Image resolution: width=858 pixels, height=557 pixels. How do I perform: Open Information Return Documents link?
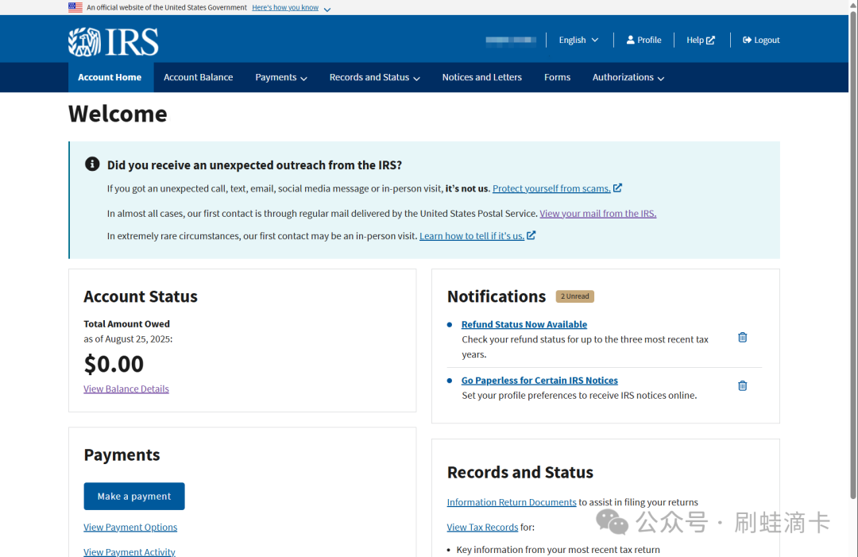pos(512,502)
